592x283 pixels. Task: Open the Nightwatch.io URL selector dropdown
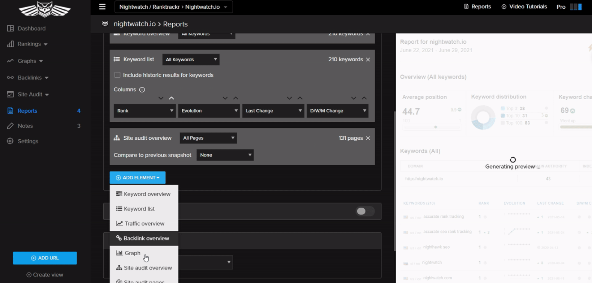(x=174, y=7)
